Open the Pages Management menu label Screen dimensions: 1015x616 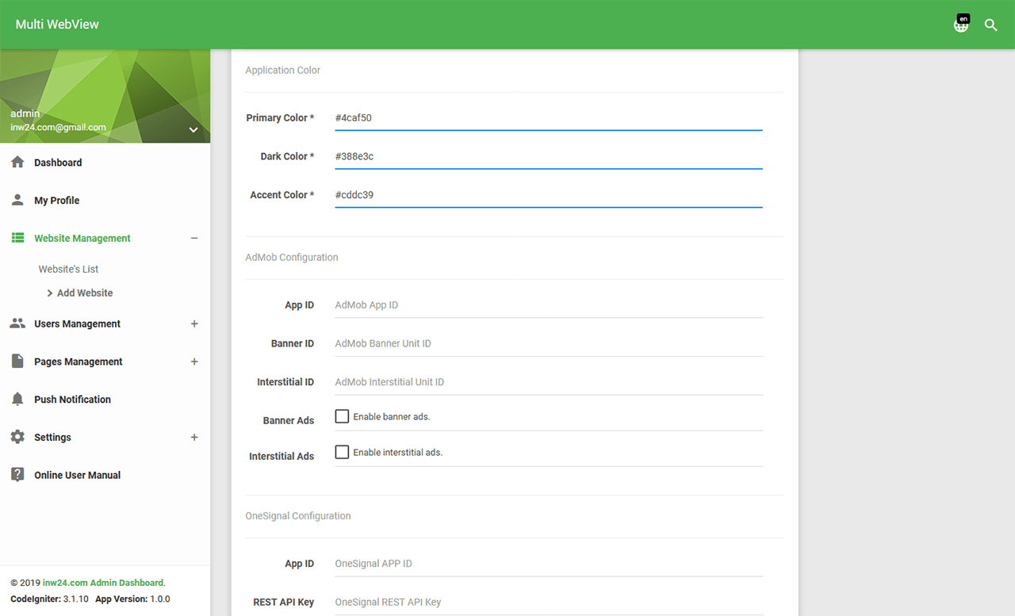[x=79, y=362]
